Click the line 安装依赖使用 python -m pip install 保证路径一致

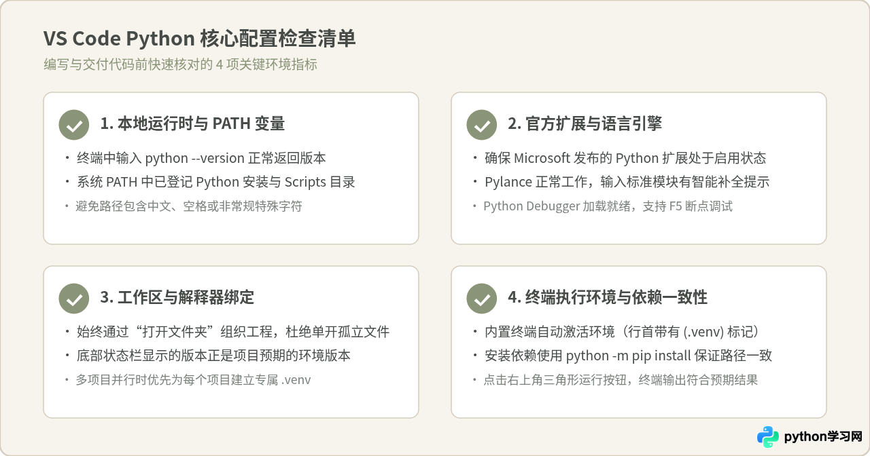point(628,356)
